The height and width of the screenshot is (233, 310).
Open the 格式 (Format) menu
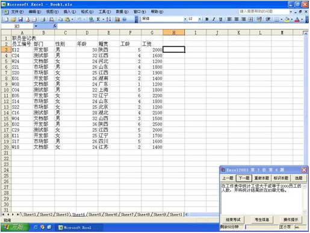tap(87, 11)
